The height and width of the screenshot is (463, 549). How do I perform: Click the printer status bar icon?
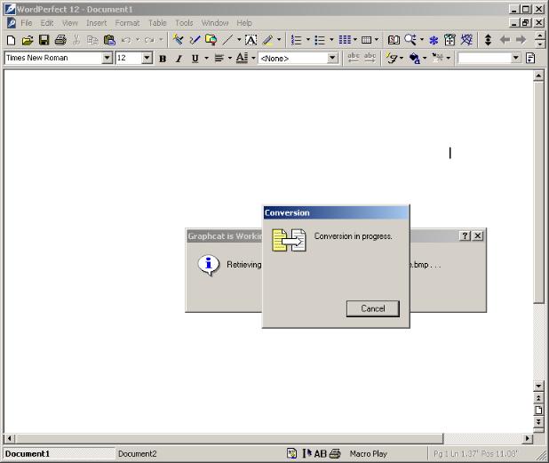[x=335, y=454]
